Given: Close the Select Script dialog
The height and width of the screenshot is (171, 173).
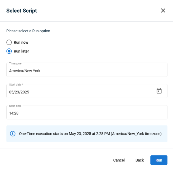Looking at the screenshot, I should click(163, 11).
